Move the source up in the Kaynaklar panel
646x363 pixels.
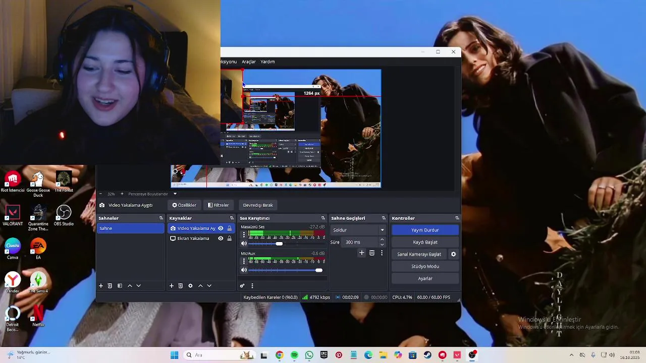point(200,286)
